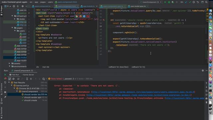Open the UsersComponent run configuration dropdown
Viewport: 213px width, 120px height.
point(151,2)
